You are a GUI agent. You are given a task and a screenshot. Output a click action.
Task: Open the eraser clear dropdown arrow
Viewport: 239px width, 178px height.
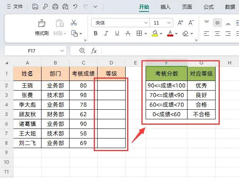click(192, 33)
